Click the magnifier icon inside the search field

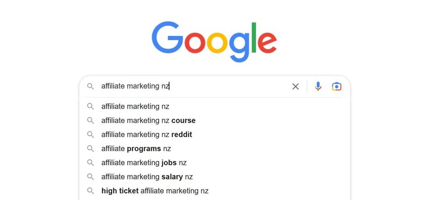tap(90, 86)
